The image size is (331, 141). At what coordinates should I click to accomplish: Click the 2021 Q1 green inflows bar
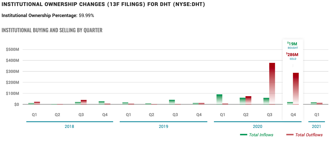[314, 103]
